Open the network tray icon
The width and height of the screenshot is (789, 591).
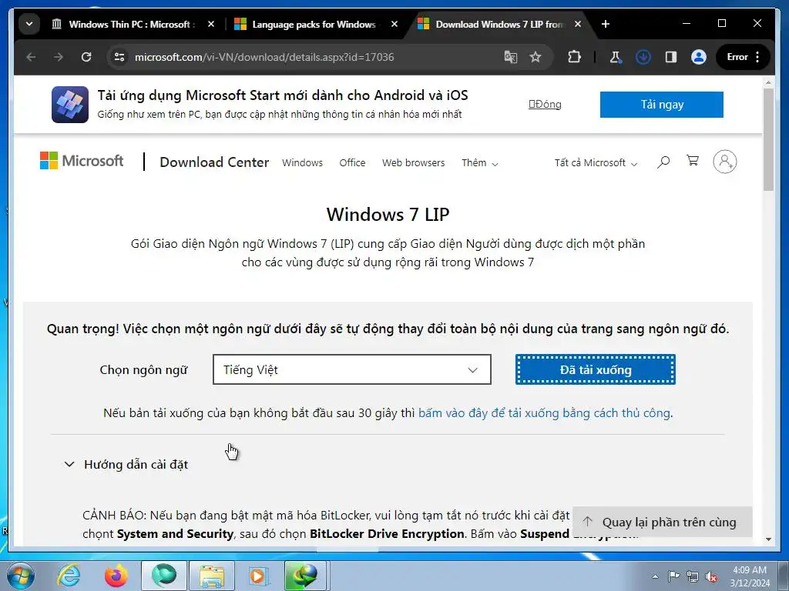[693, 576]
